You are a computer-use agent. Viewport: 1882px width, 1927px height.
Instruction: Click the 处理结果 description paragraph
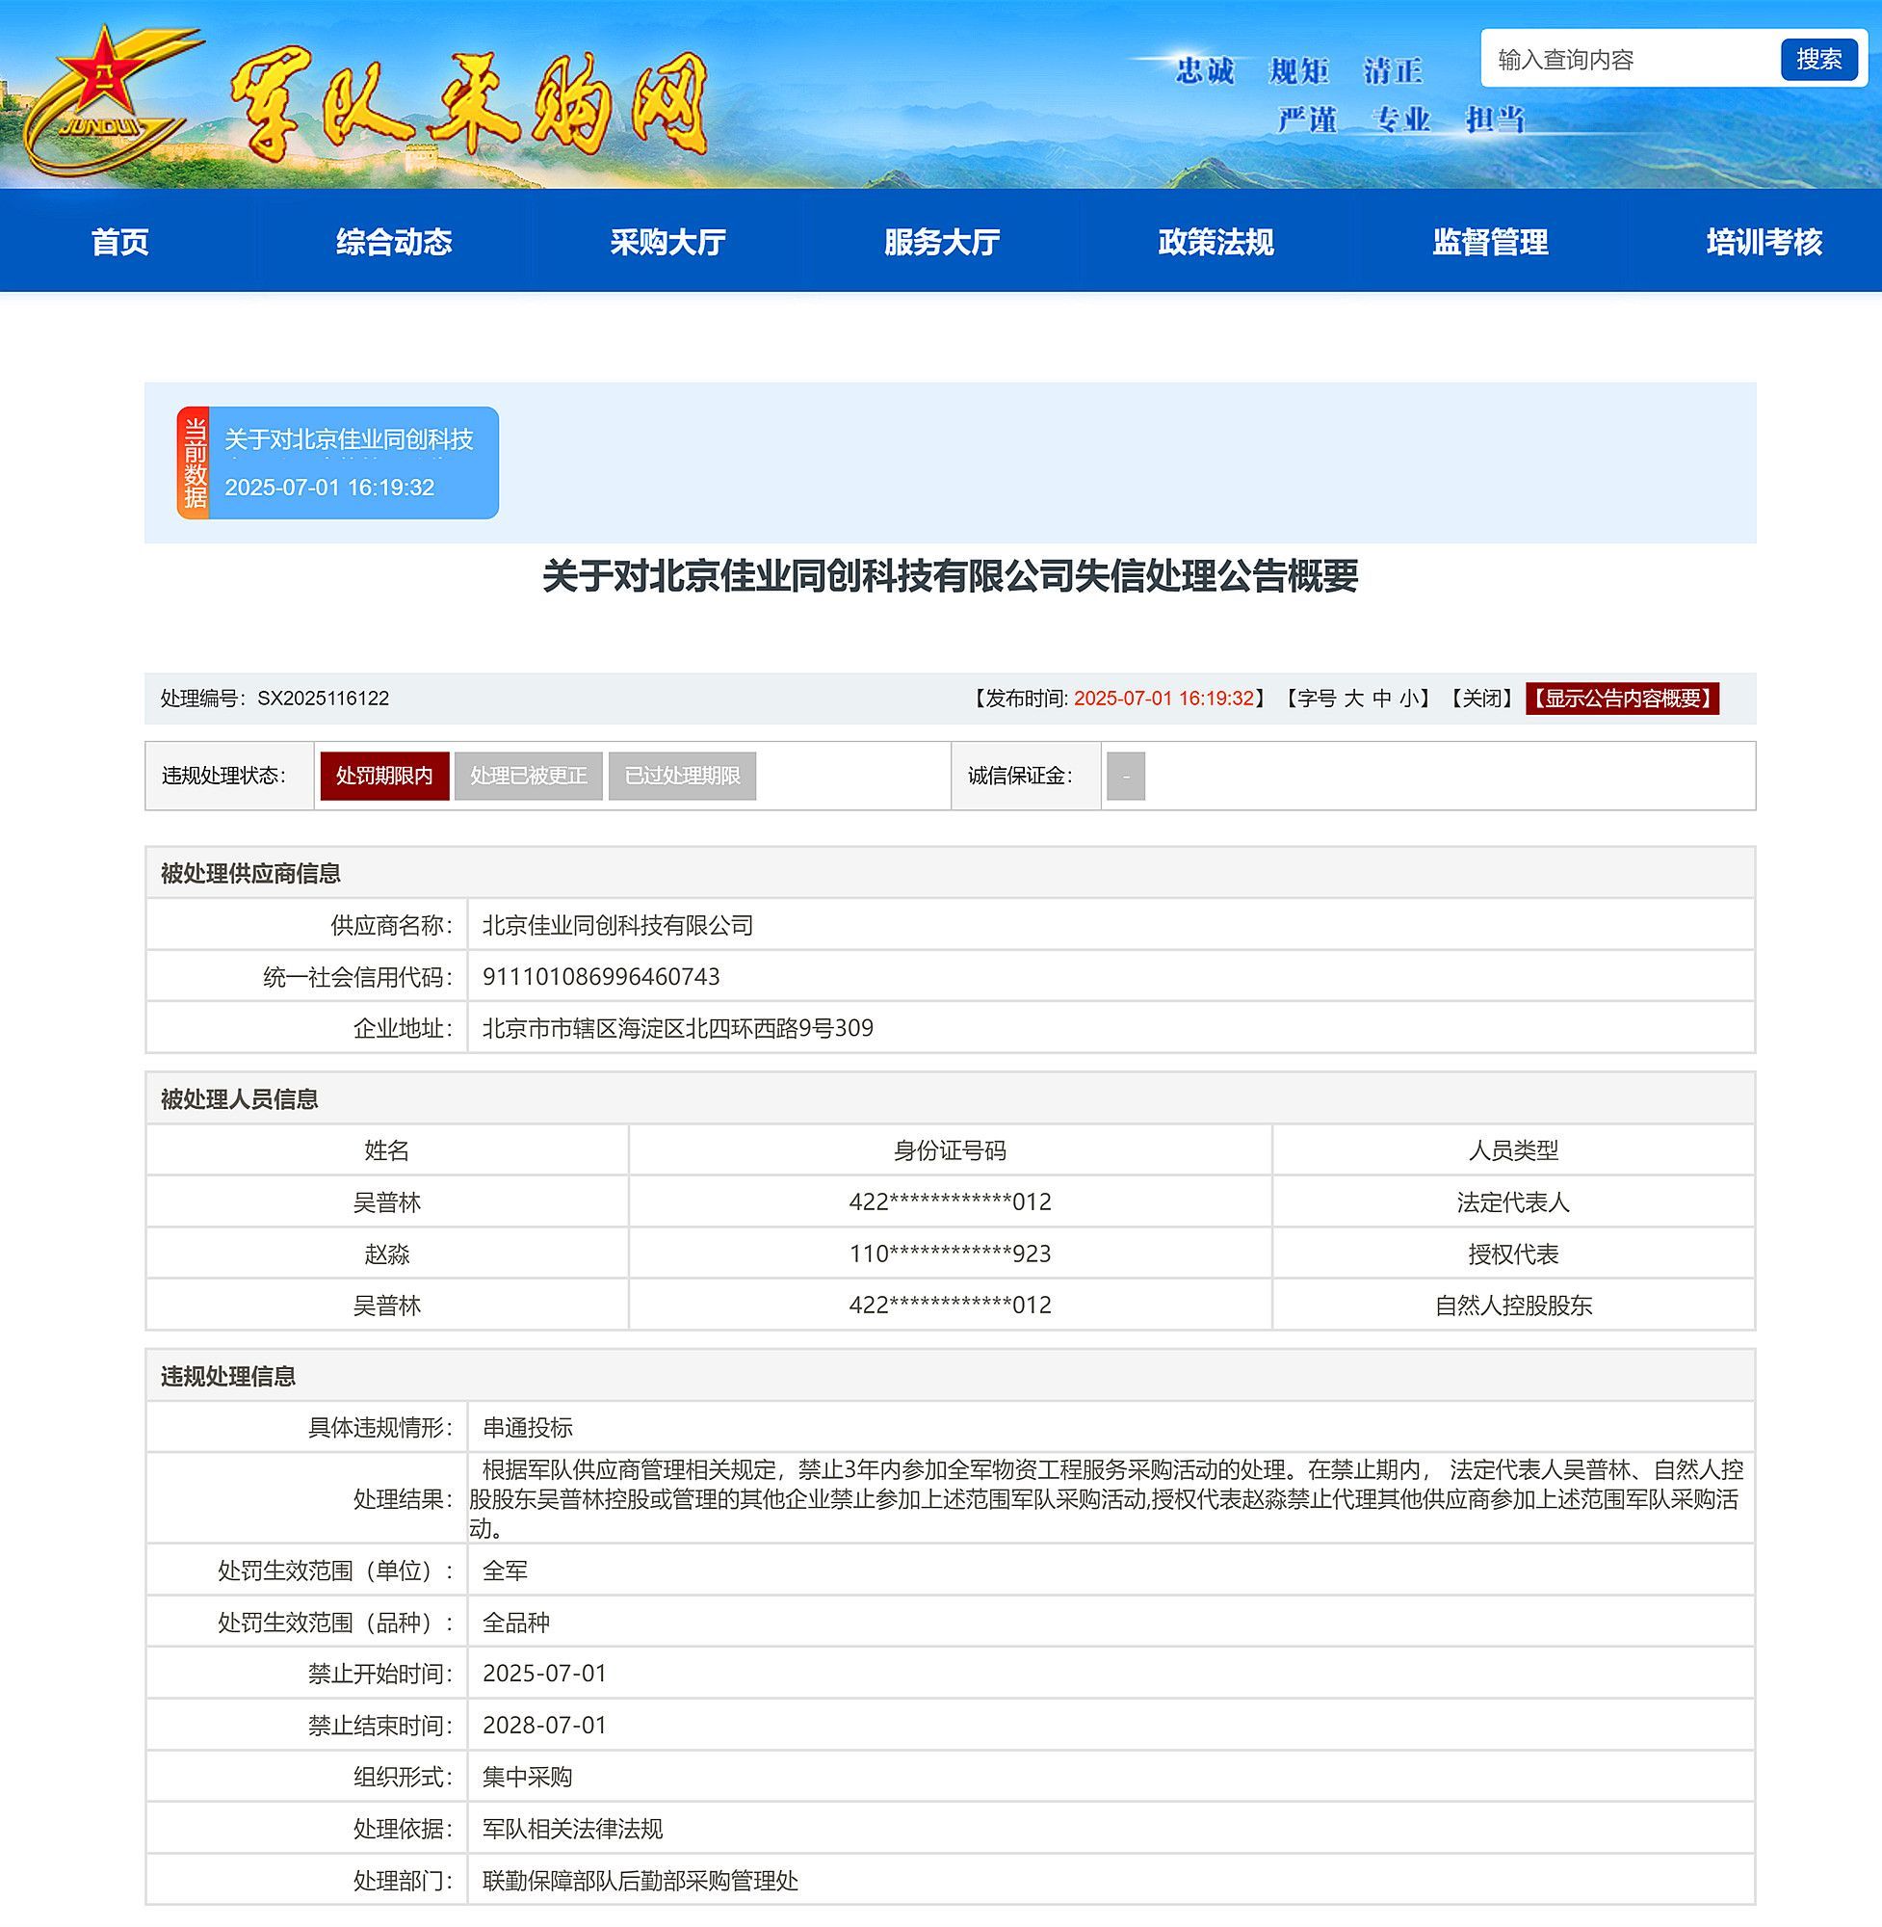[x=1106, y=1499]
